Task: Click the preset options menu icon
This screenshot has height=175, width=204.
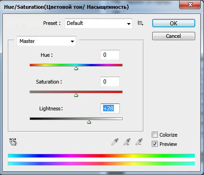Action: [x=140, y=23]
